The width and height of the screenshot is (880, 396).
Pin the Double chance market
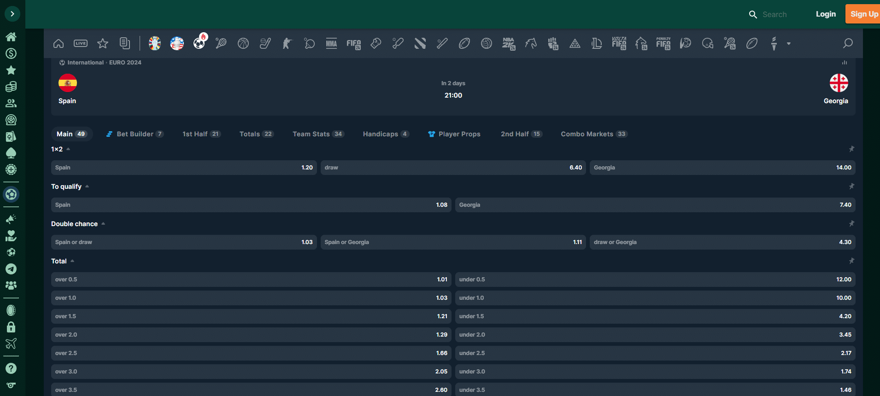pyautogui.click(x=851, y=224)
